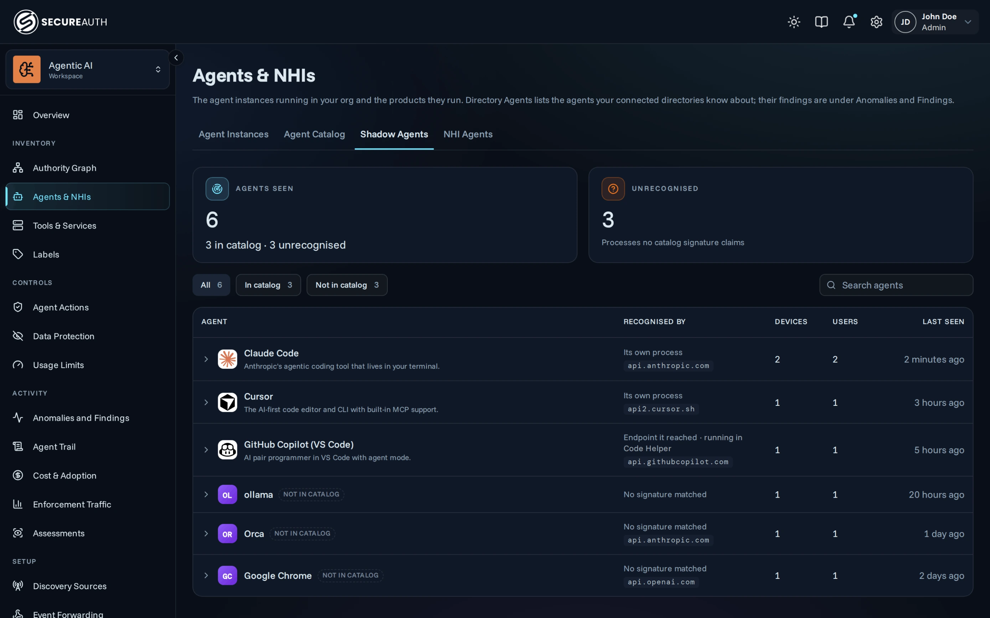Expand the Claude Code row
Image resolution: width=990 pixels, height=618 pixels.
pyautogui.click(x=206, y=359)
